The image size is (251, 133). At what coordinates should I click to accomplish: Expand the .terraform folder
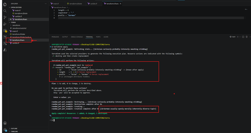(x=16, y=25)
